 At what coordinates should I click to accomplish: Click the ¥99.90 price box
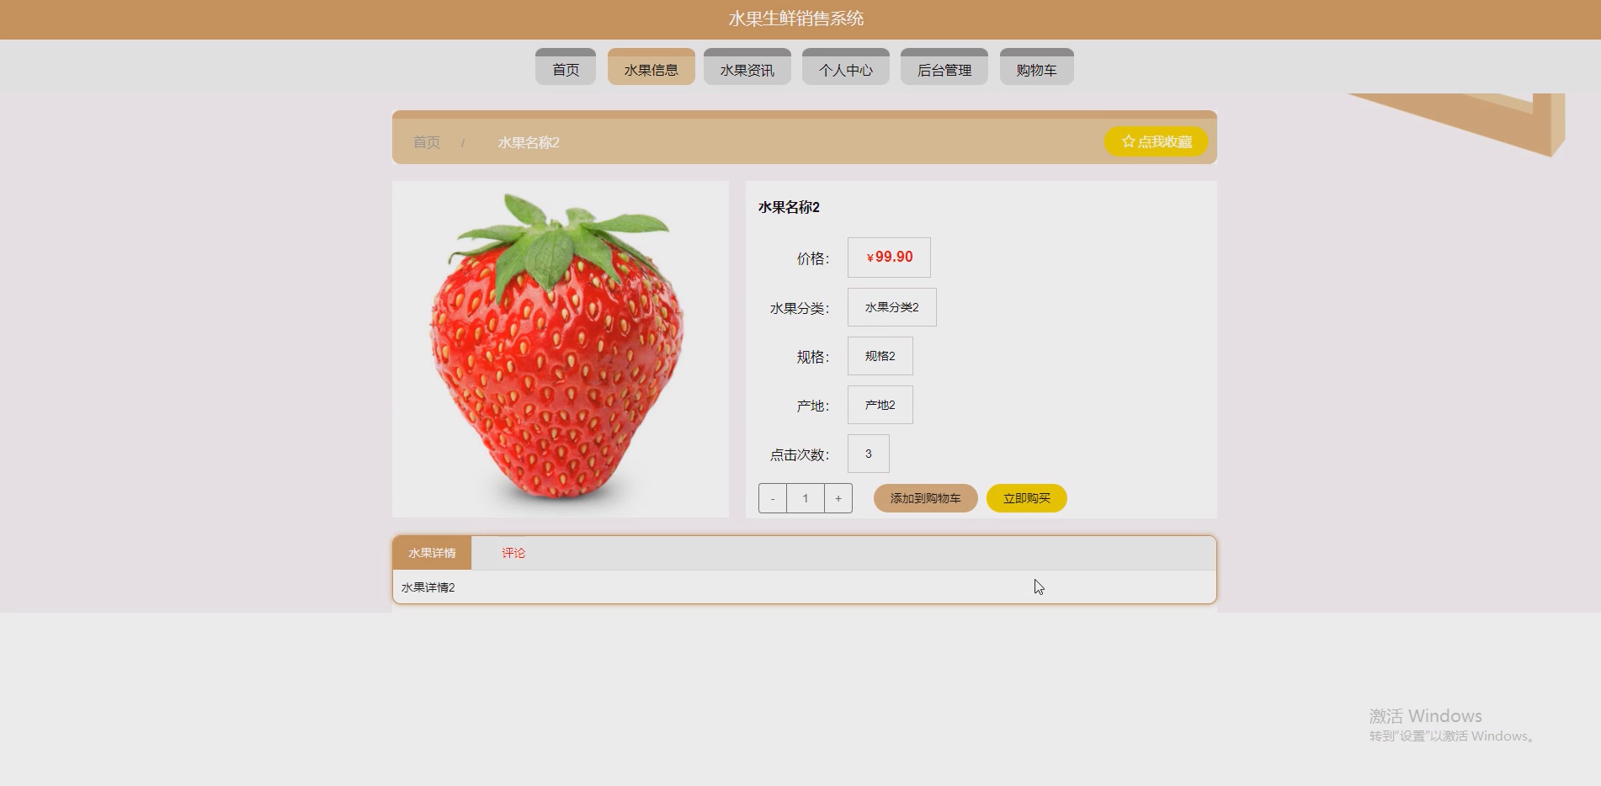point(889,257)
